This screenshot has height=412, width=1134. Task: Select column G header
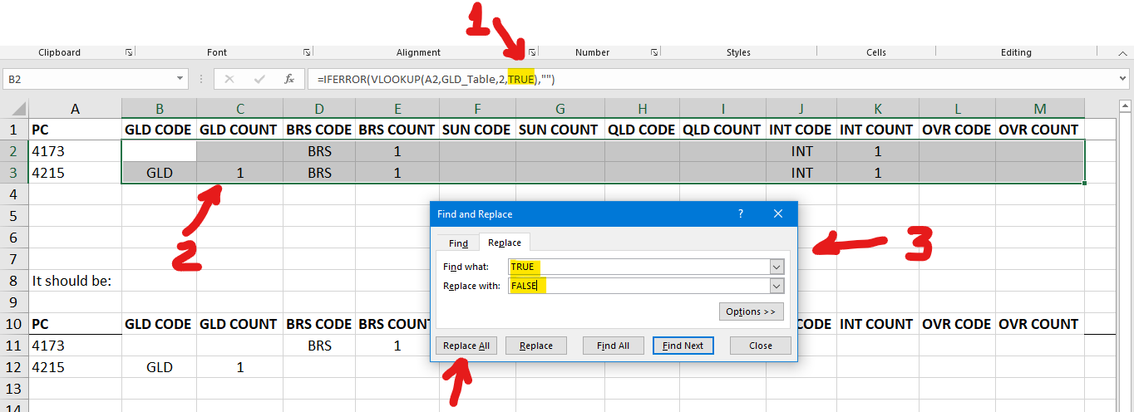tap(560, 108)
